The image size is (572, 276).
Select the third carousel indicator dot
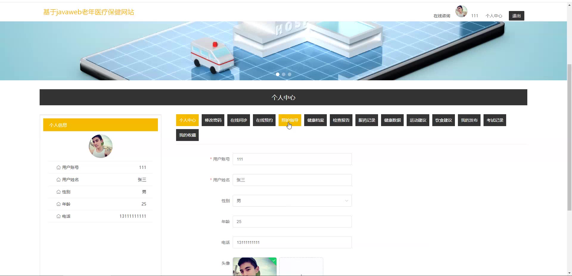pos(290,74)
